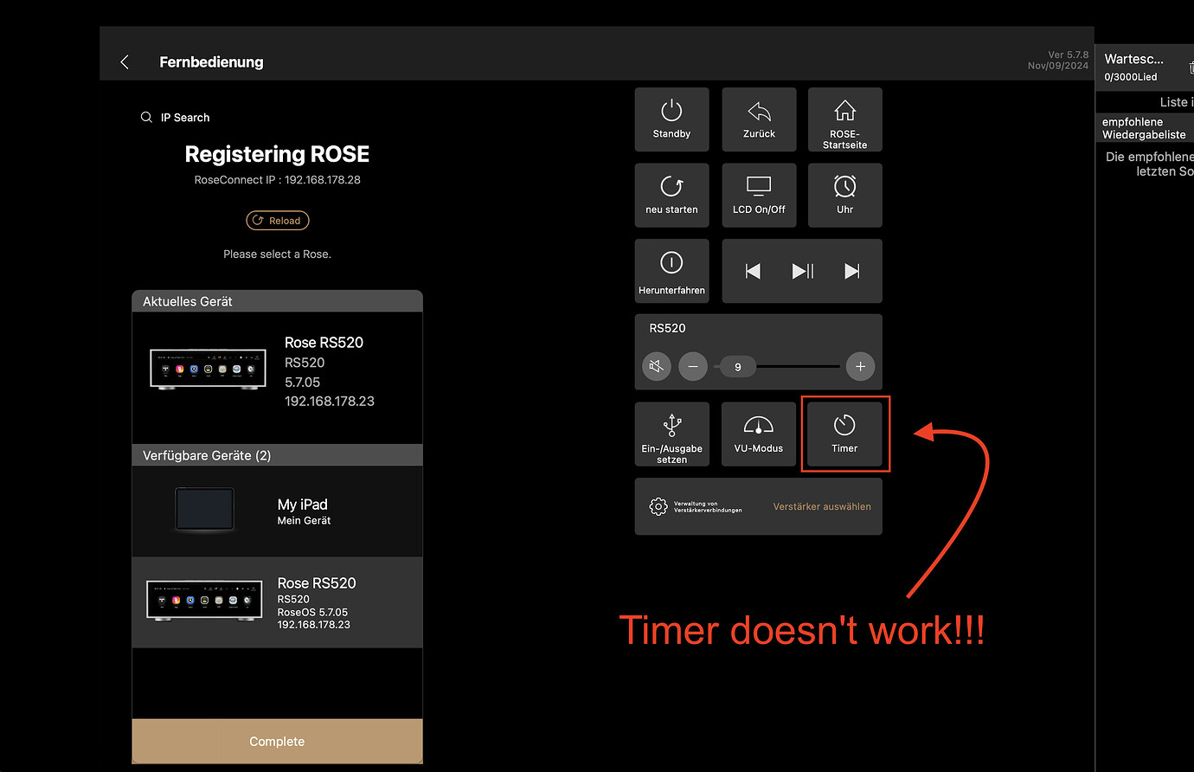This screenshot has height=772, width=1194.
Task: Open Ein-/Ausgabe setzen
Action: coord(671,434)
